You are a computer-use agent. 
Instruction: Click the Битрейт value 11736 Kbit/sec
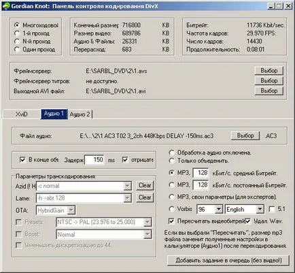coord(266,25)
